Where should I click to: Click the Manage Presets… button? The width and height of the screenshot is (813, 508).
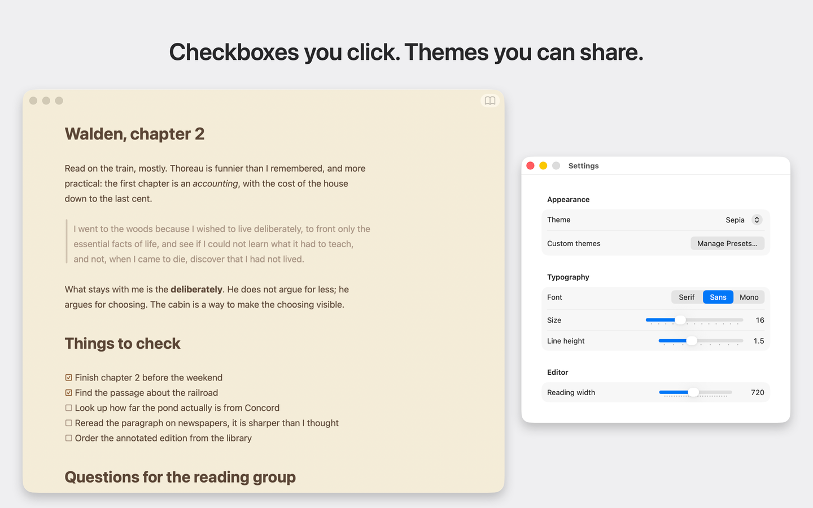(x=727, y=243)
